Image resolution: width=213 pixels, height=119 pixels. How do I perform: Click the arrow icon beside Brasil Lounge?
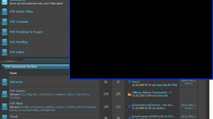coord(129,118)
